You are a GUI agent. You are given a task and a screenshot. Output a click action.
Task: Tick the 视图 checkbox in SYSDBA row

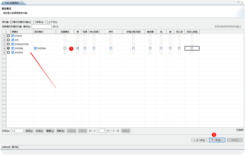[x=85, y=48]
